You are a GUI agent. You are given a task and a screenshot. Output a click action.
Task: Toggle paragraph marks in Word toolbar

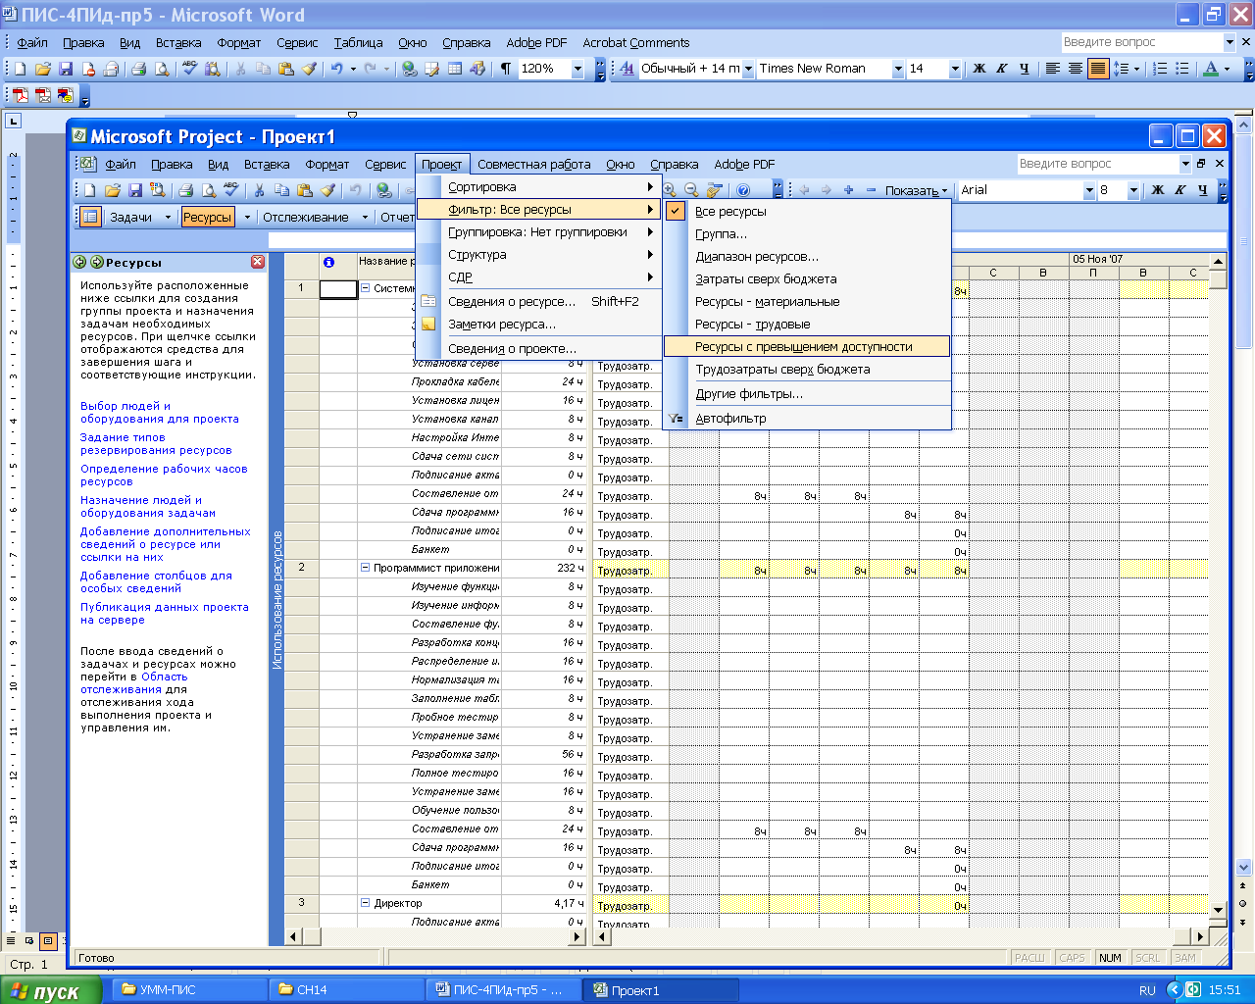tap(505, 69)
